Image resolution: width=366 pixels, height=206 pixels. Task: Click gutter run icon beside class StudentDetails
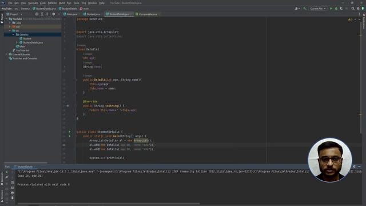coord(69,132)
